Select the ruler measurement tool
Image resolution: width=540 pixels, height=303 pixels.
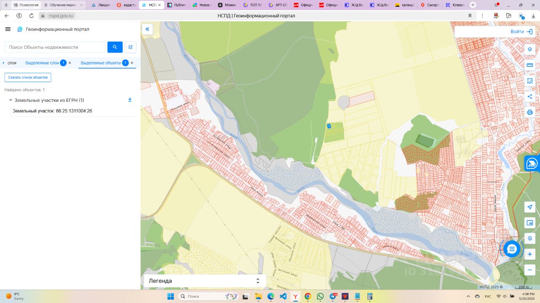tap(530, 65)
